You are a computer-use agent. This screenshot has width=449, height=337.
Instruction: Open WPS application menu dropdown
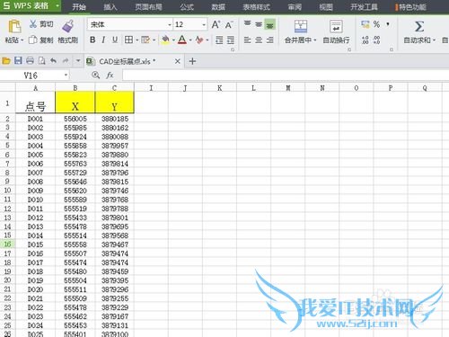coord(57,5)
